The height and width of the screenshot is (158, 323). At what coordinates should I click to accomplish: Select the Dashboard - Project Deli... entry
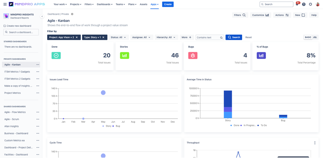pos(18,148)
